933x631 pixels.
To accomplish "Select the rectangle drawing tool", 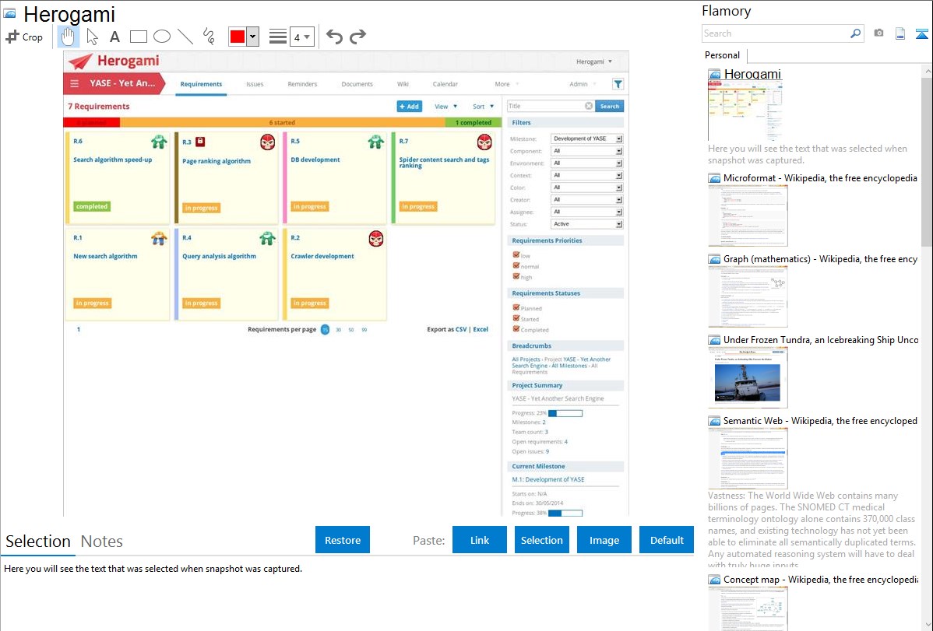I will tap(138, 37).
